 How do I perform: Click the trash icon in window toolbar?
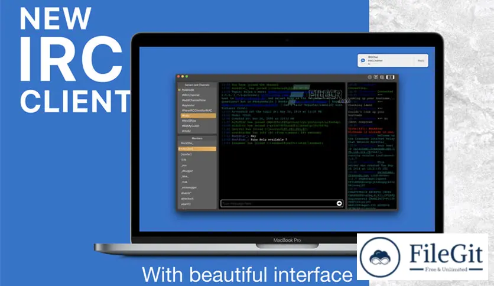[382, 77]
